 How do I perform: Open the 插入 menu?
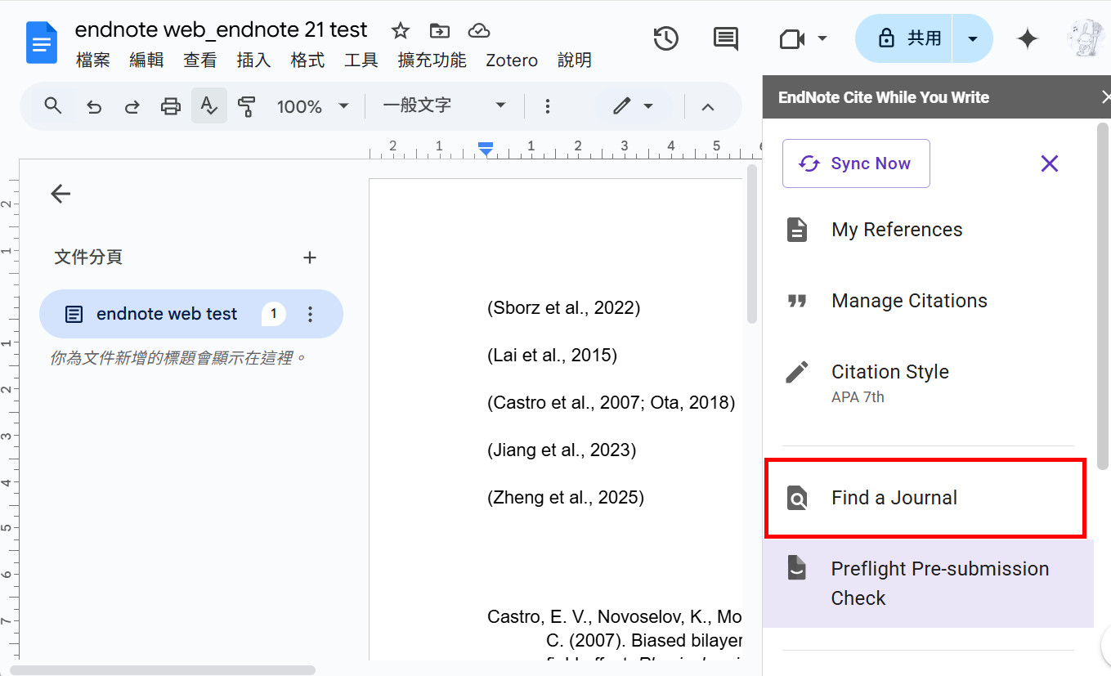click(253, 60)
